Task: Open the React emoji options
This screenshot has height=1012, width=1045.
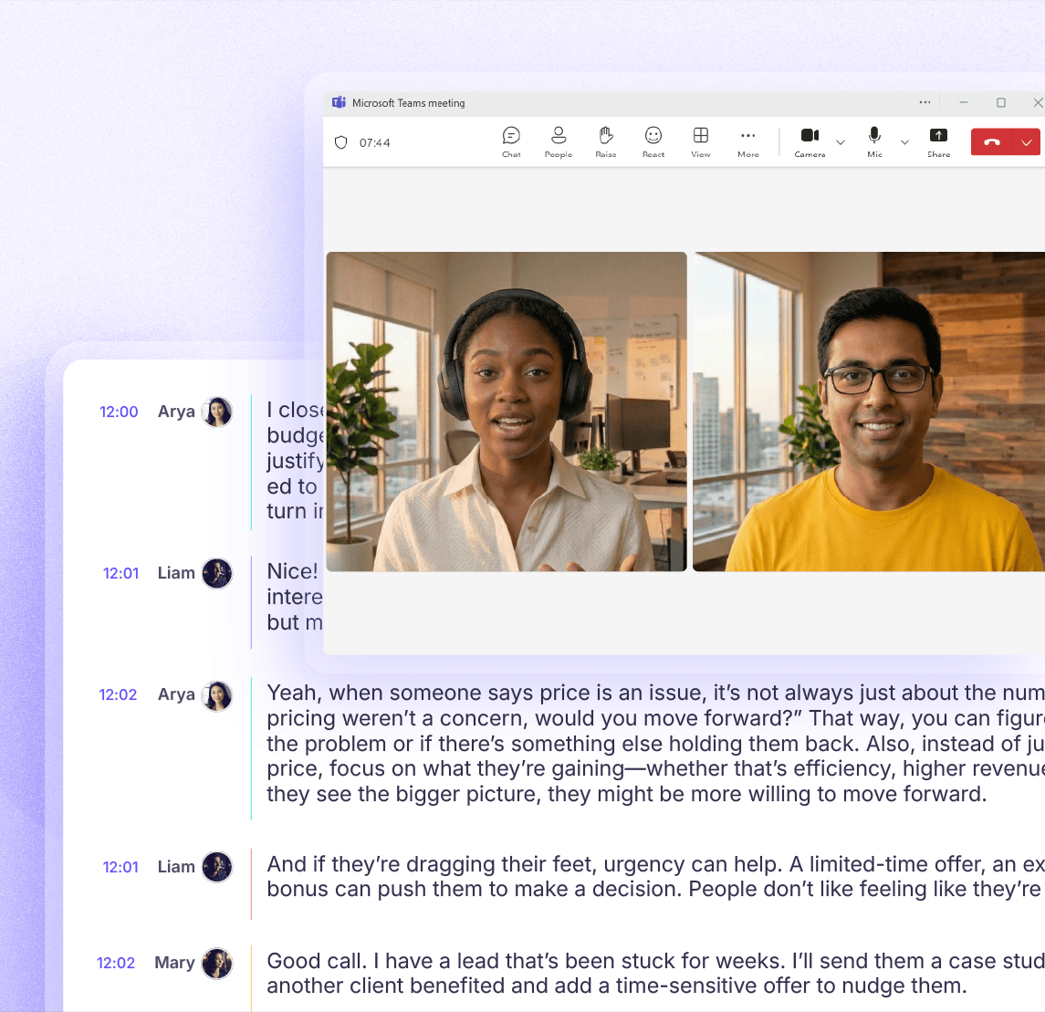Action: pos(653,142)
